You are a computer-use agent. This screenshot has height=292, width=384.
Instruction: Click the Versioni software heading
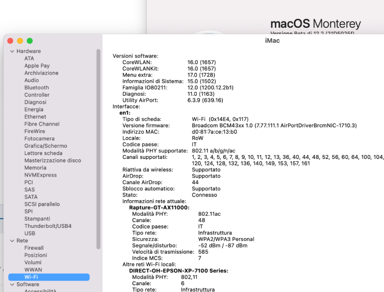tap(135, 56)
